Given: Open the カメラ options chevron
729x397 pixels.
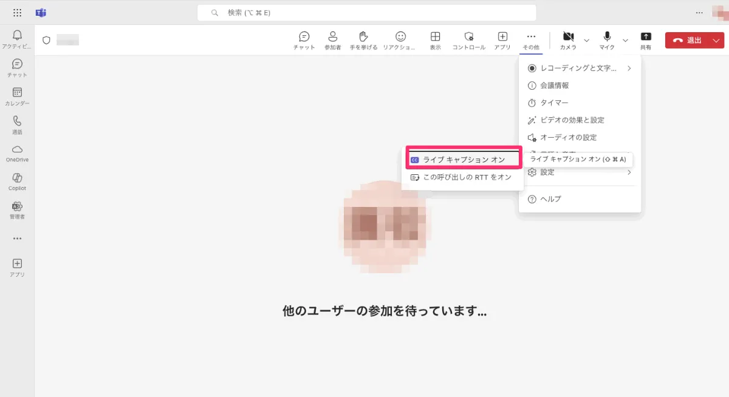Looking at the screenshot, I should [x=586, y=40].
